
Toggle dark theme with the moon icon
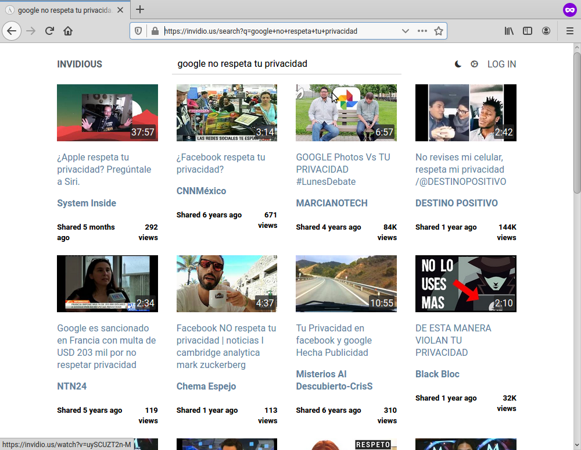click(x=457, y=64)
